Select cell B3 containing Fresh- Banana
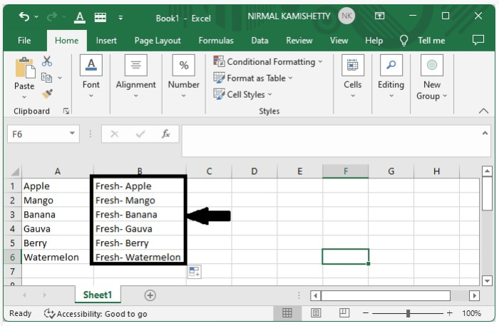499x326 pixels. coord(138,215)
